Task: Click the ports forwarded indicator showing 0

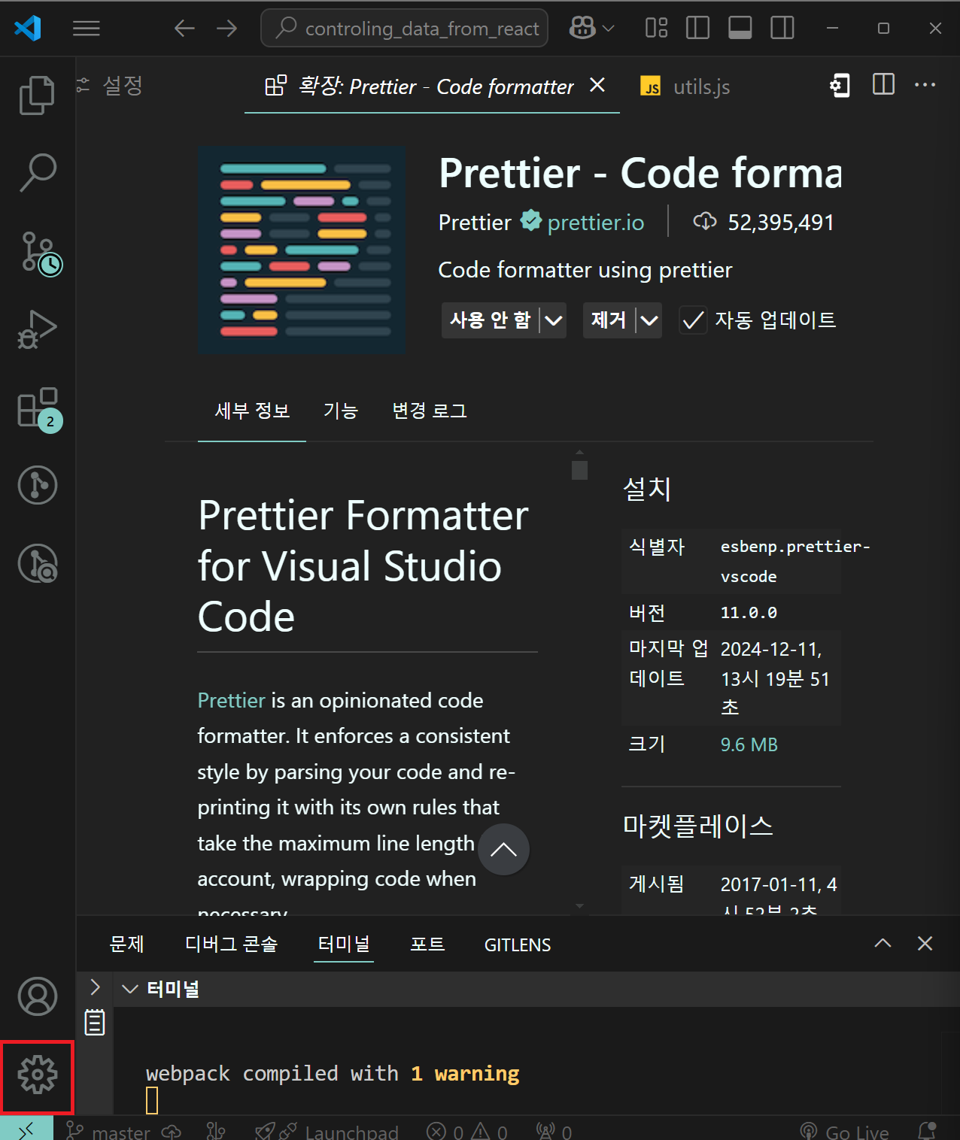Action: pyautogui.click(x=554, y=1131)
